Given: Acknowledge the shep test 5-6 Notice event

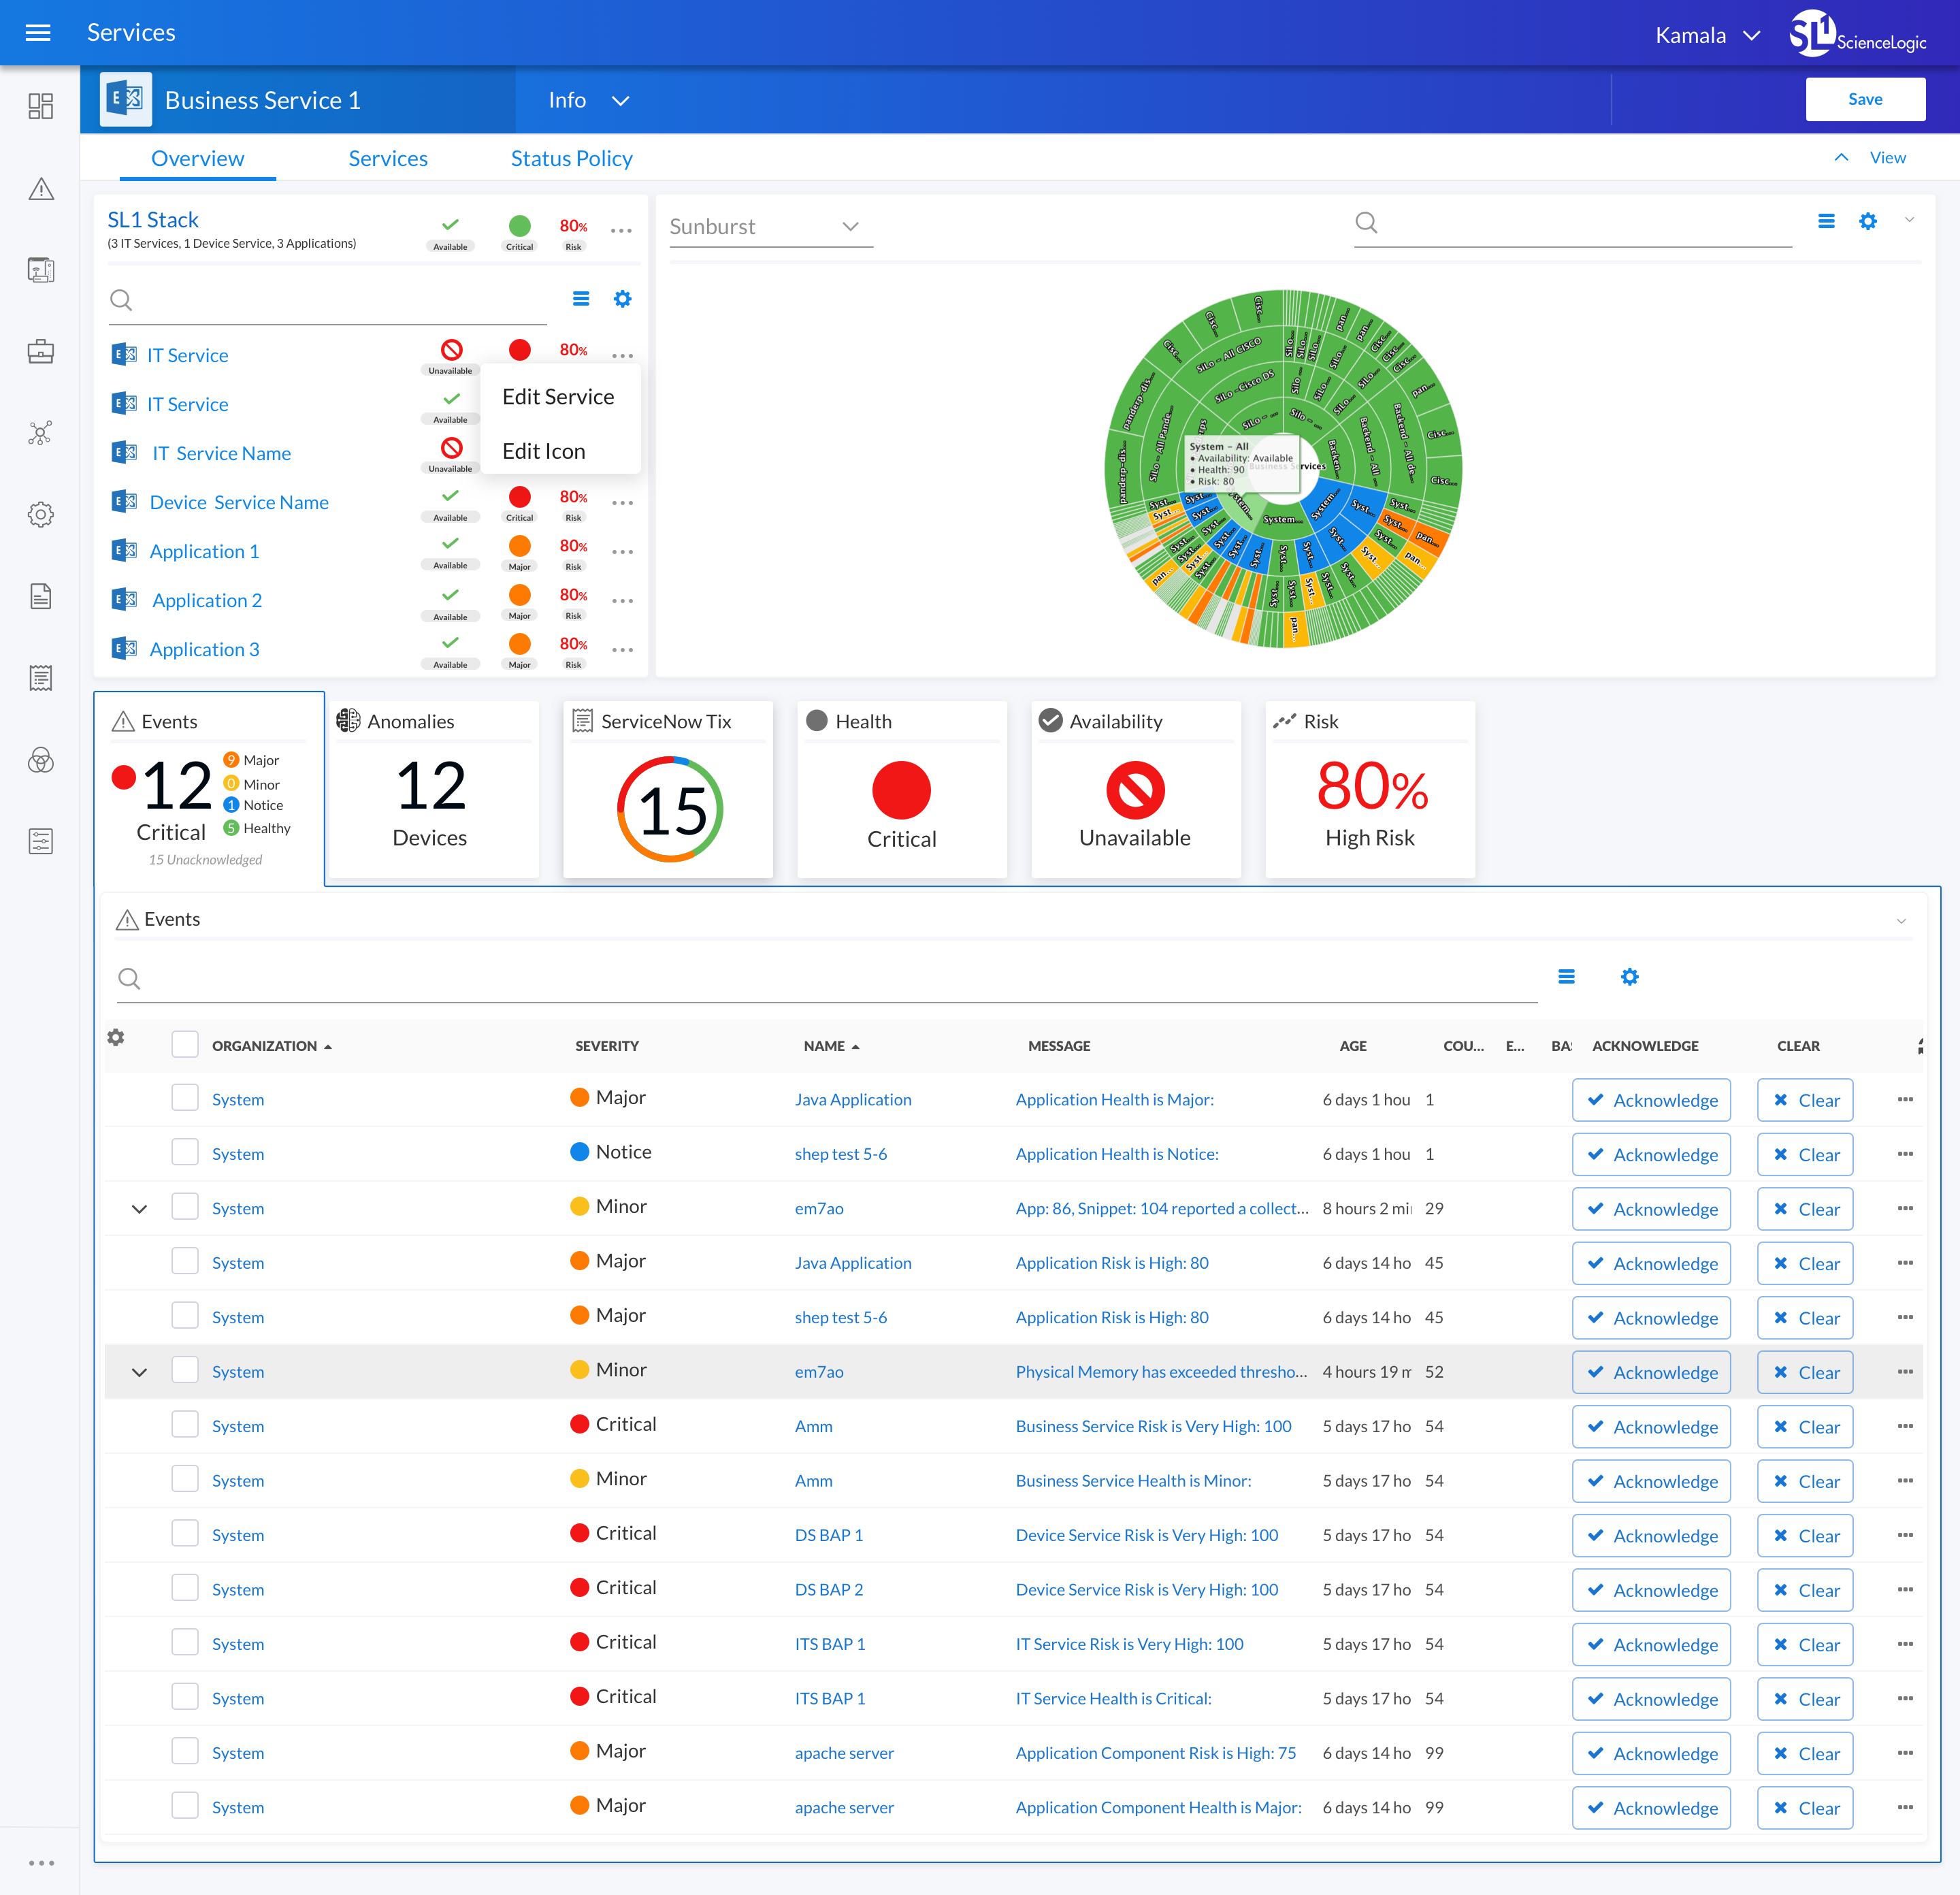Looking at the screenshot, I should (1651, 1154).
